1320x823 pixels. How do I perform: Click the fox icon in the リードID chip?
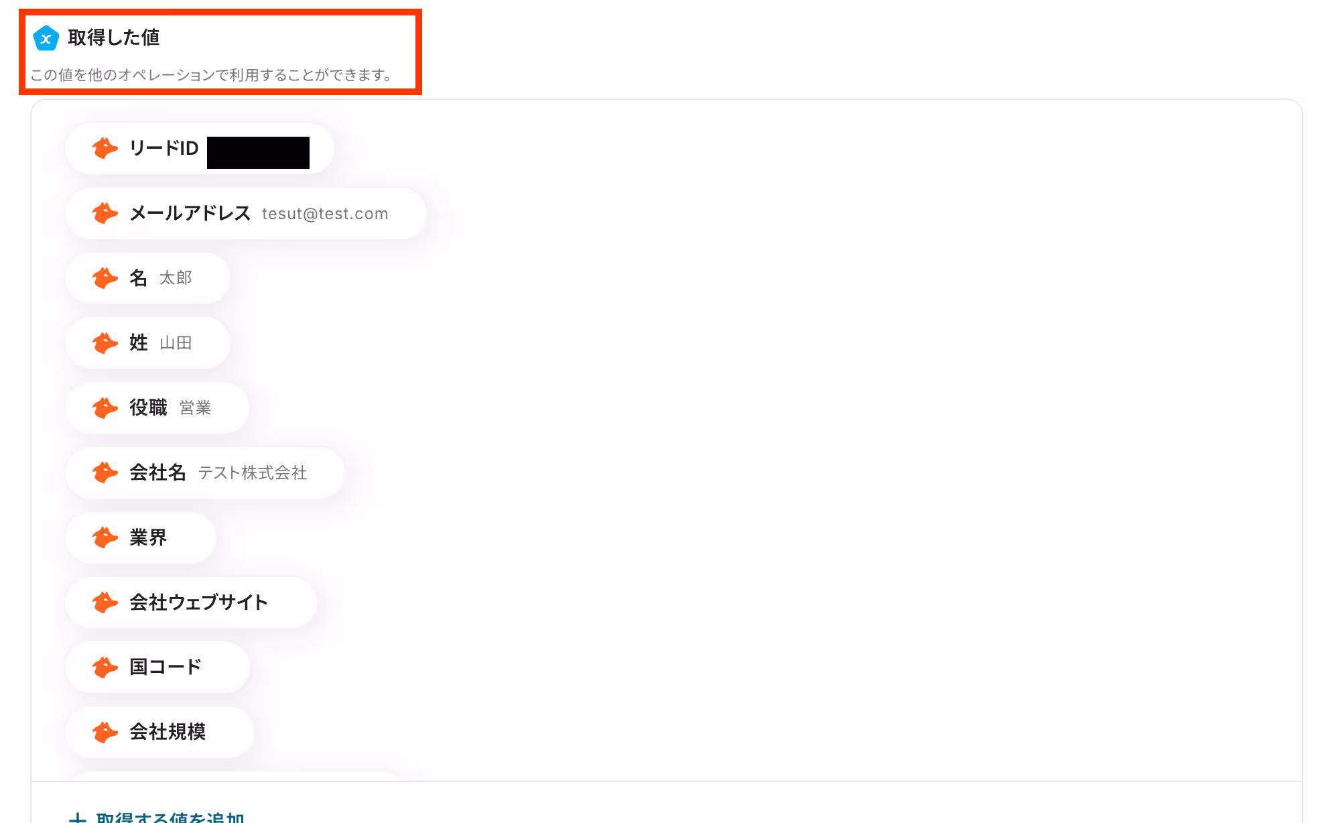[x=105, y=148]
